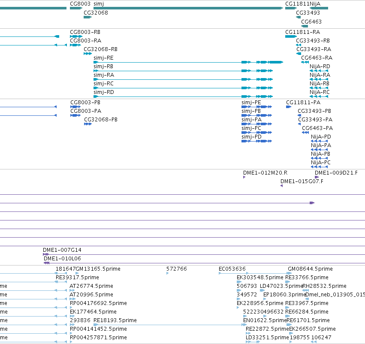Open protein label CG32068-PB
Image resolution: width=365 pixels, height=344 pixels.
pos(101,120)
